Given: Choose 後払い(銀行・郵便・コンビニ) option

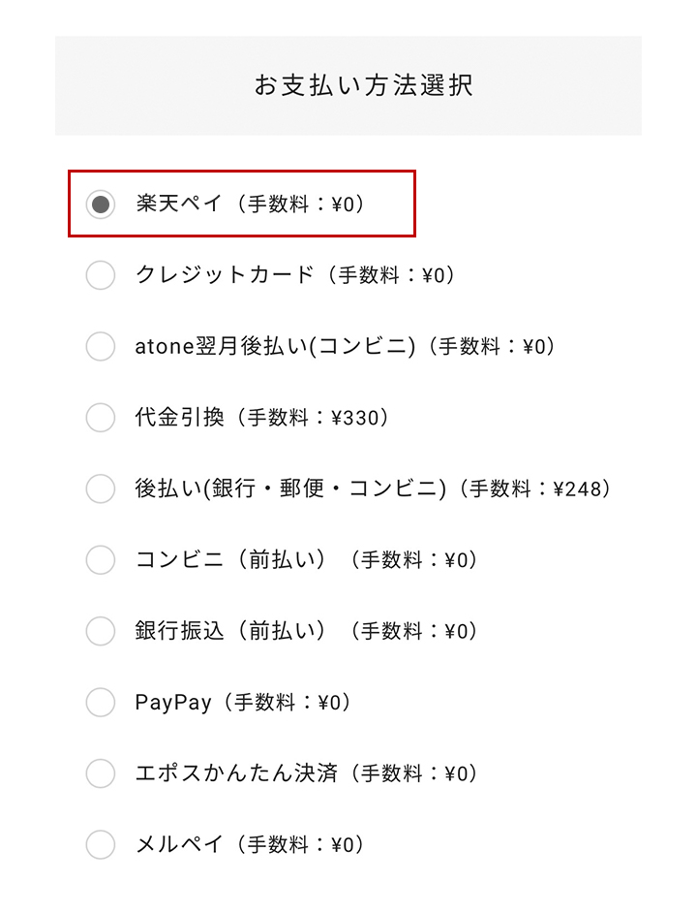Looking at the screenshot, I should click(100, 489).
